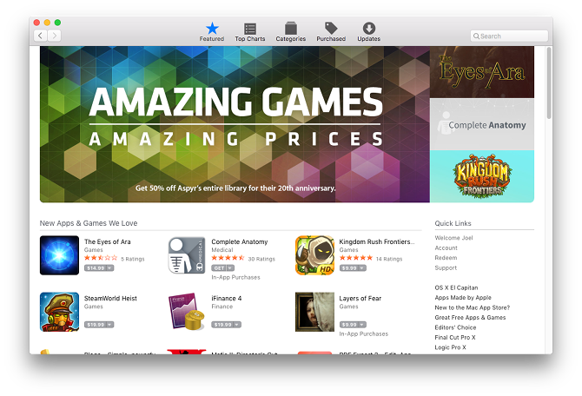Click the vertical scrollbar thumb
Image resolution: width=582 pixels, height=396 pixels.
549,83
